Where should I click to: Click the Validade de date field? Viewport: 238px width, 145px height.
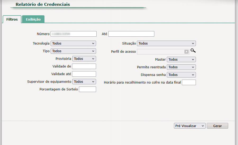(x=84, y=66)
